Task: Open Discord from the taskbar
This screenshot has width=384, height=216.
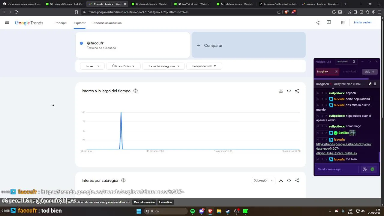Action: point(202,211)
